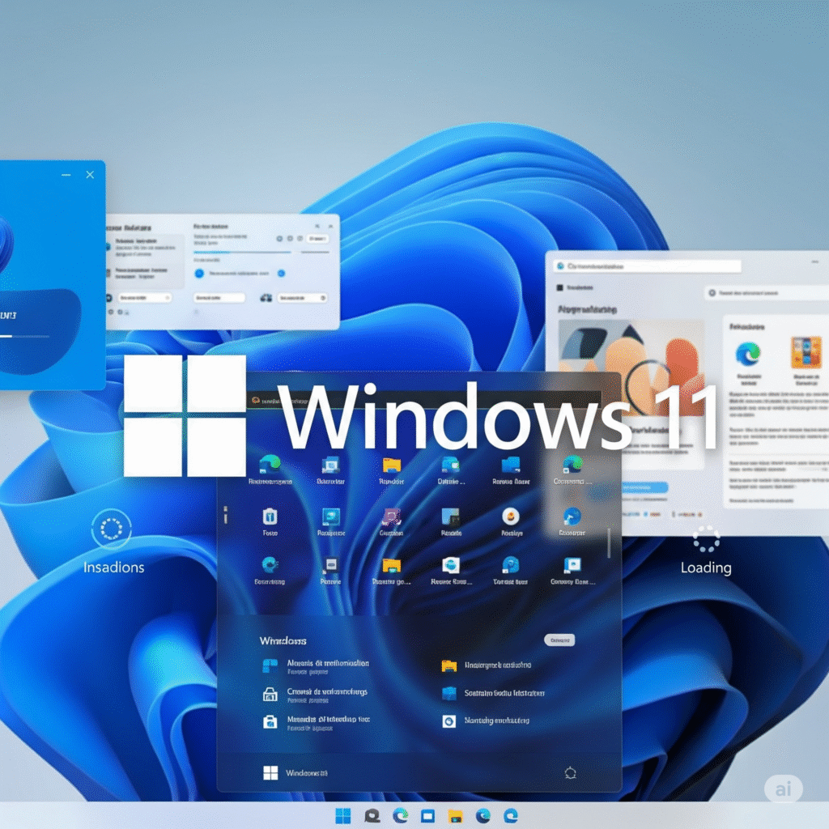This screenshot has height=829, width=829.
Task: Click the middle text field in the settings panel
Action: pyautogui.click(x=219, y=298)
